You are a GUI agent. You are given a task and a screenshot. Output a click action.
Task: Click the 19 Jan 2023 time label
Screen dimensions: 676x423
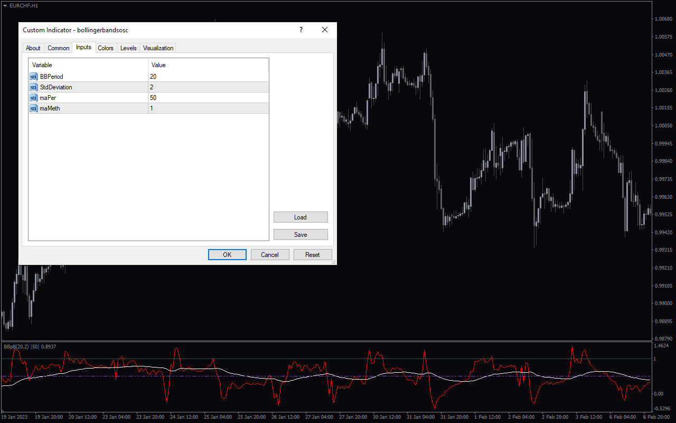tap(15, 417)
